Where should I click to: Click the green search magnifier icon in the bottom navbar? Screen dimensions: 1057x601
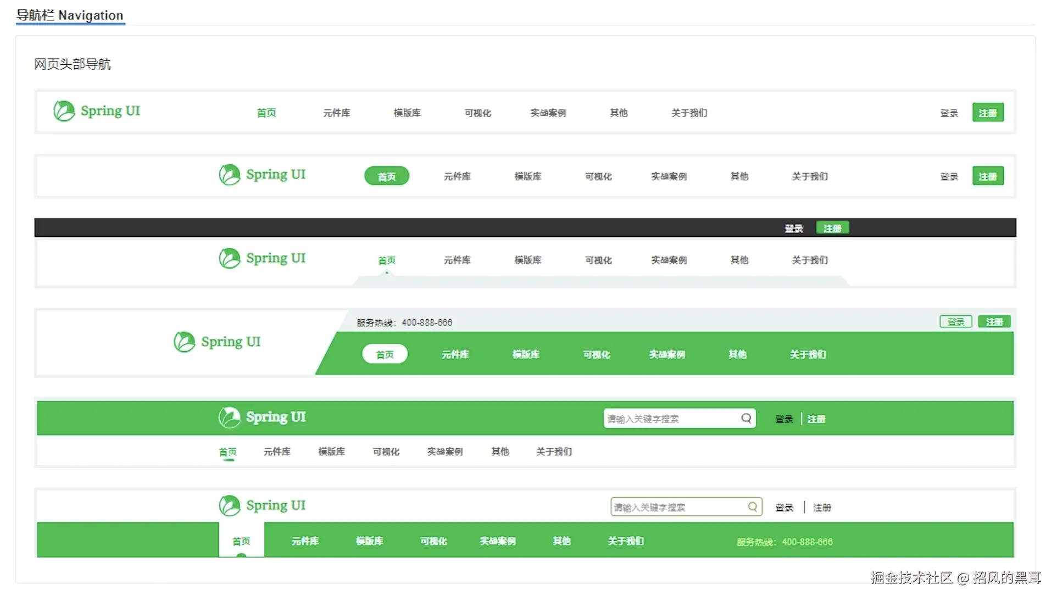click(753, 507)
